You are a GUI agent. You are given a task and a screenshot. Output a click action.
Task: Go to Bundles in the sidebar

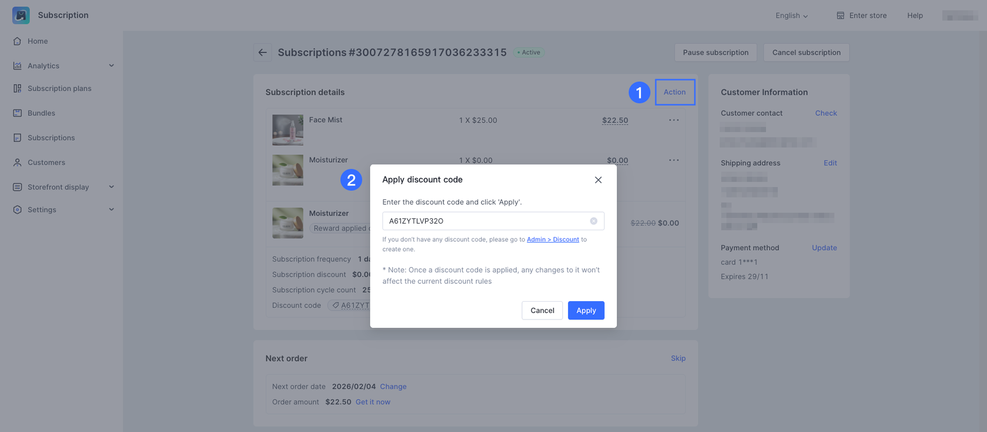coord(41,113)
